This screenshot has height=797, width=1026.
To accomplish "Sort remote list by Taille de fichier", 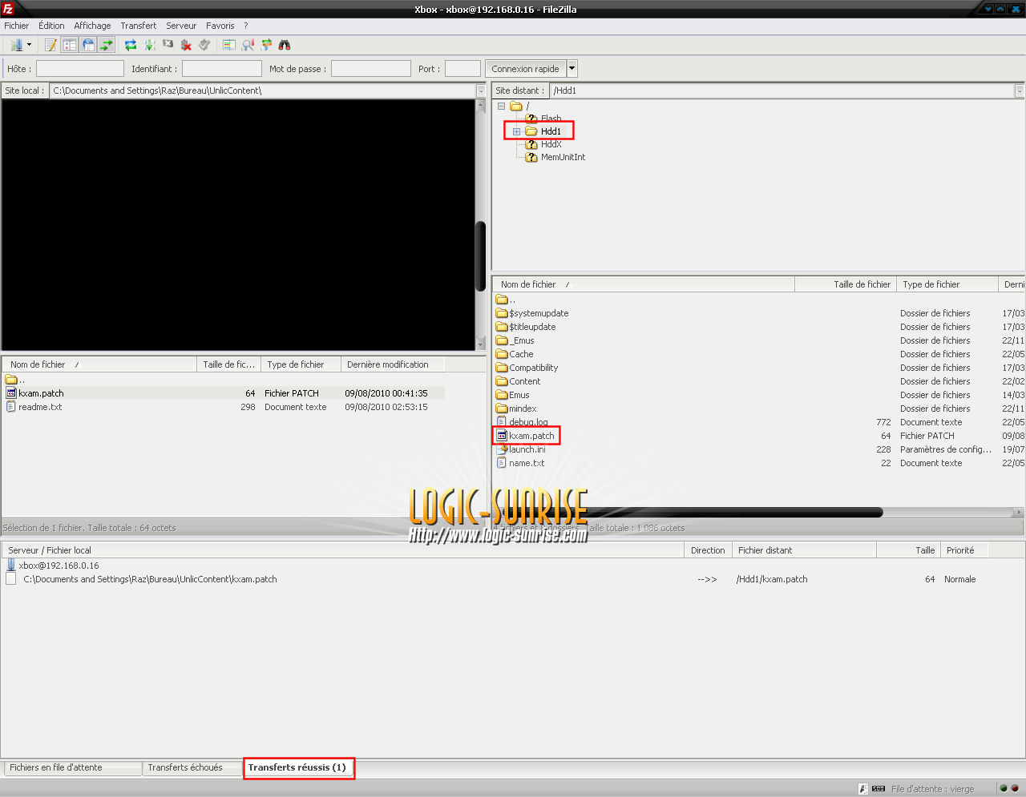I will point(846,284).
